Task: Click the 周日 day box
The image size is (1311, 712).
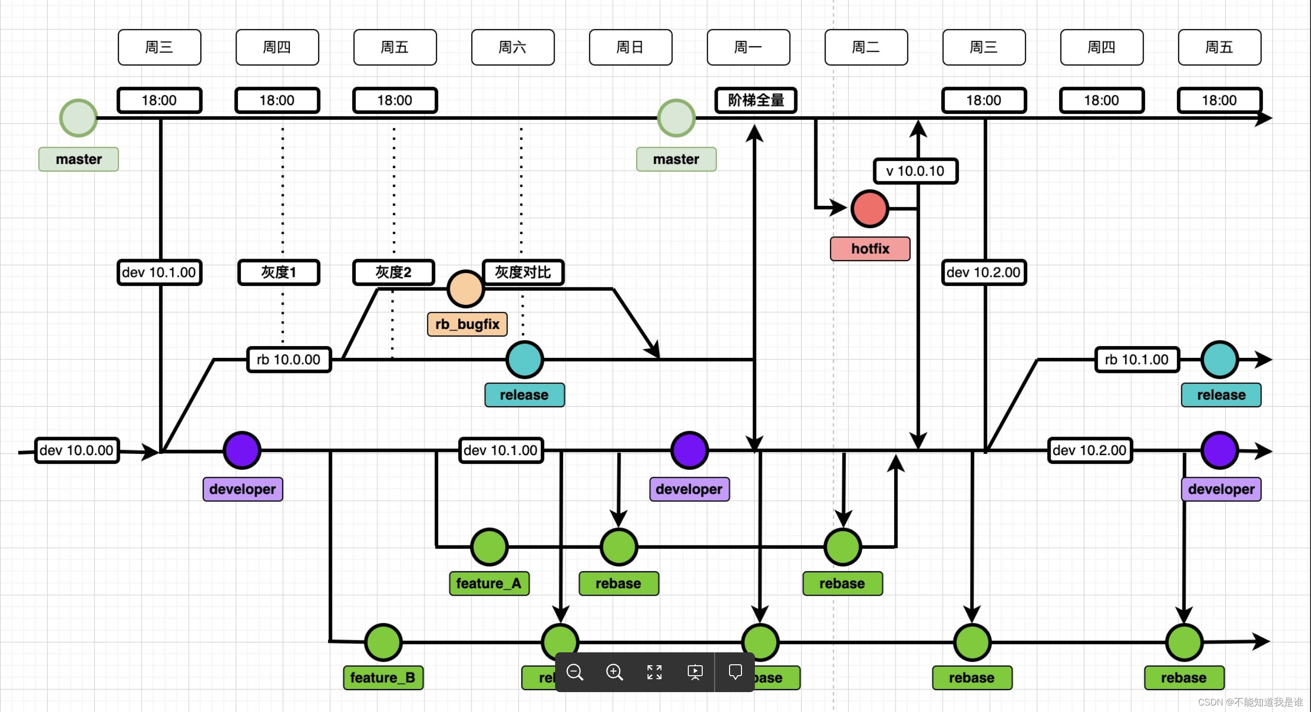Action: (631, 47)
